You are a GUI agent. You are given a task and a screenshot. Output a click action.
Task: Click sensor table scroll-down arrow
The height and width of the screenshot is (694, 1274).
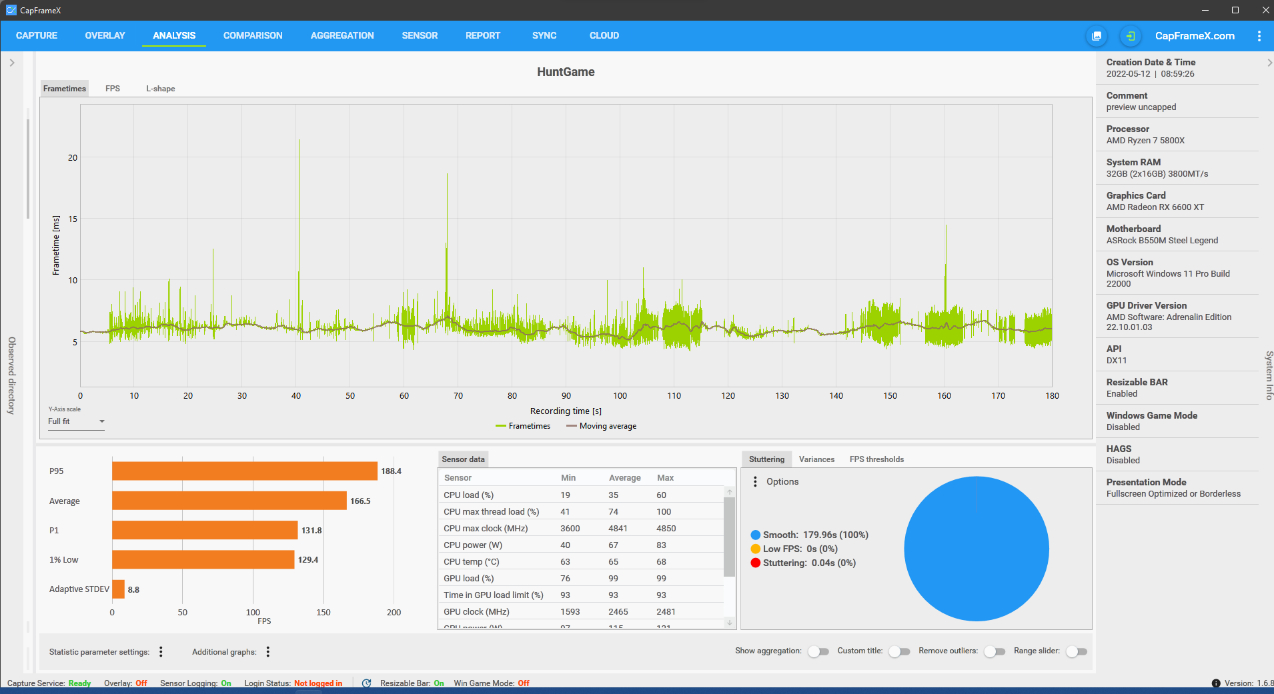730,623
